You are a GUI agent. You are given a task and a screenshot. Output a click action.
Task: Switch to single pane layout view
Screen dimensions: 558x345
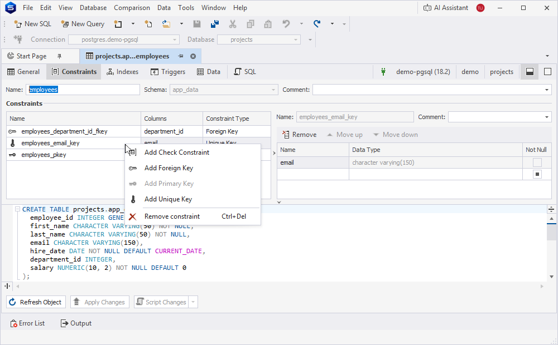(x=548, y=72)
